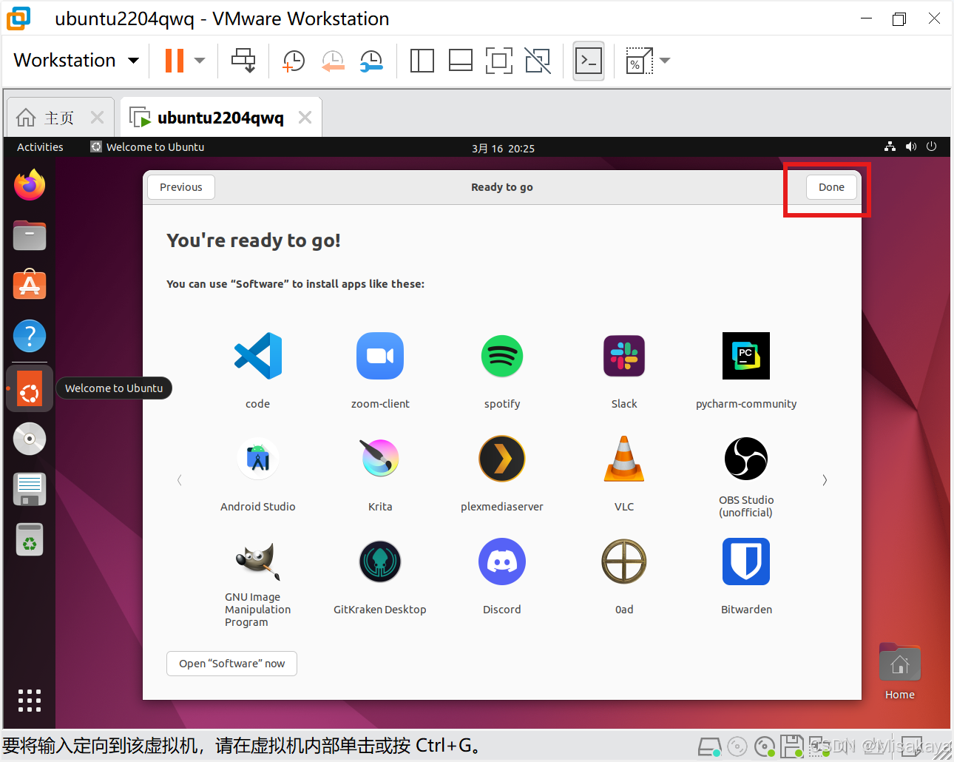The width and height of the screenshot is (954, 762).
Task: Show previous apps with left chevron
Action: (x=179, y=480)
